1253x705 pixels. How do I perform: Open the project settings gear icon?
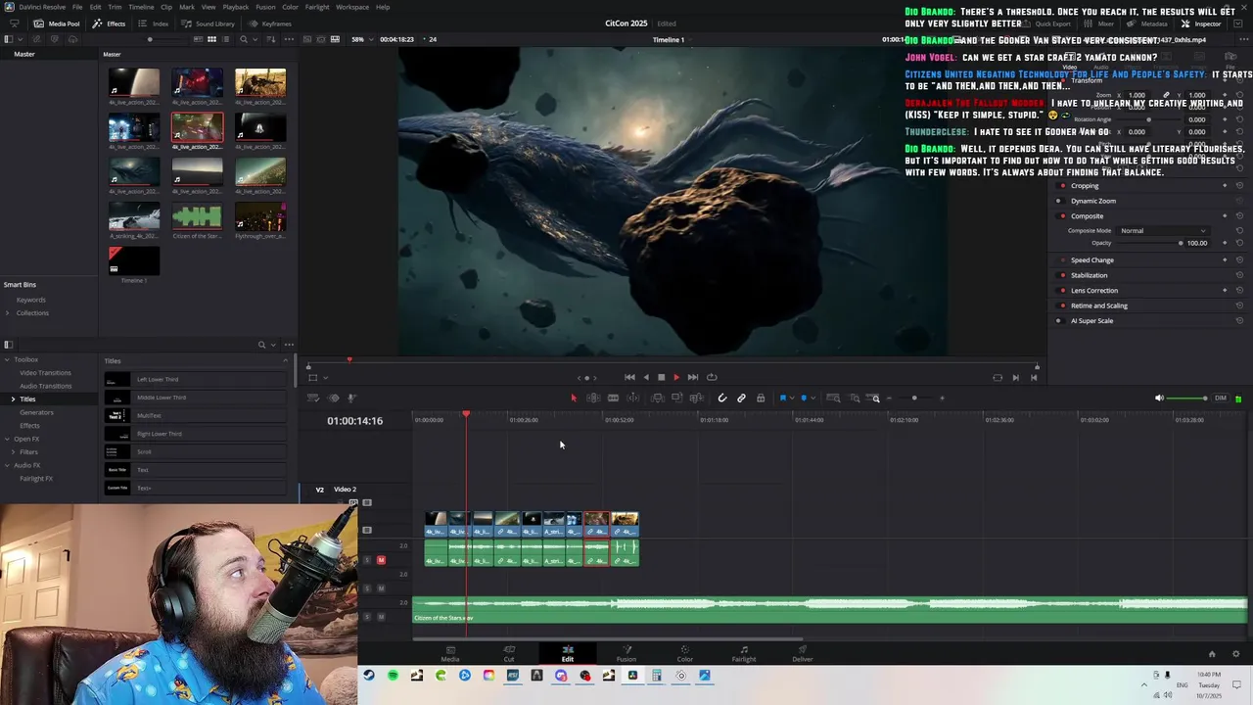click(x=1235, y=654)
